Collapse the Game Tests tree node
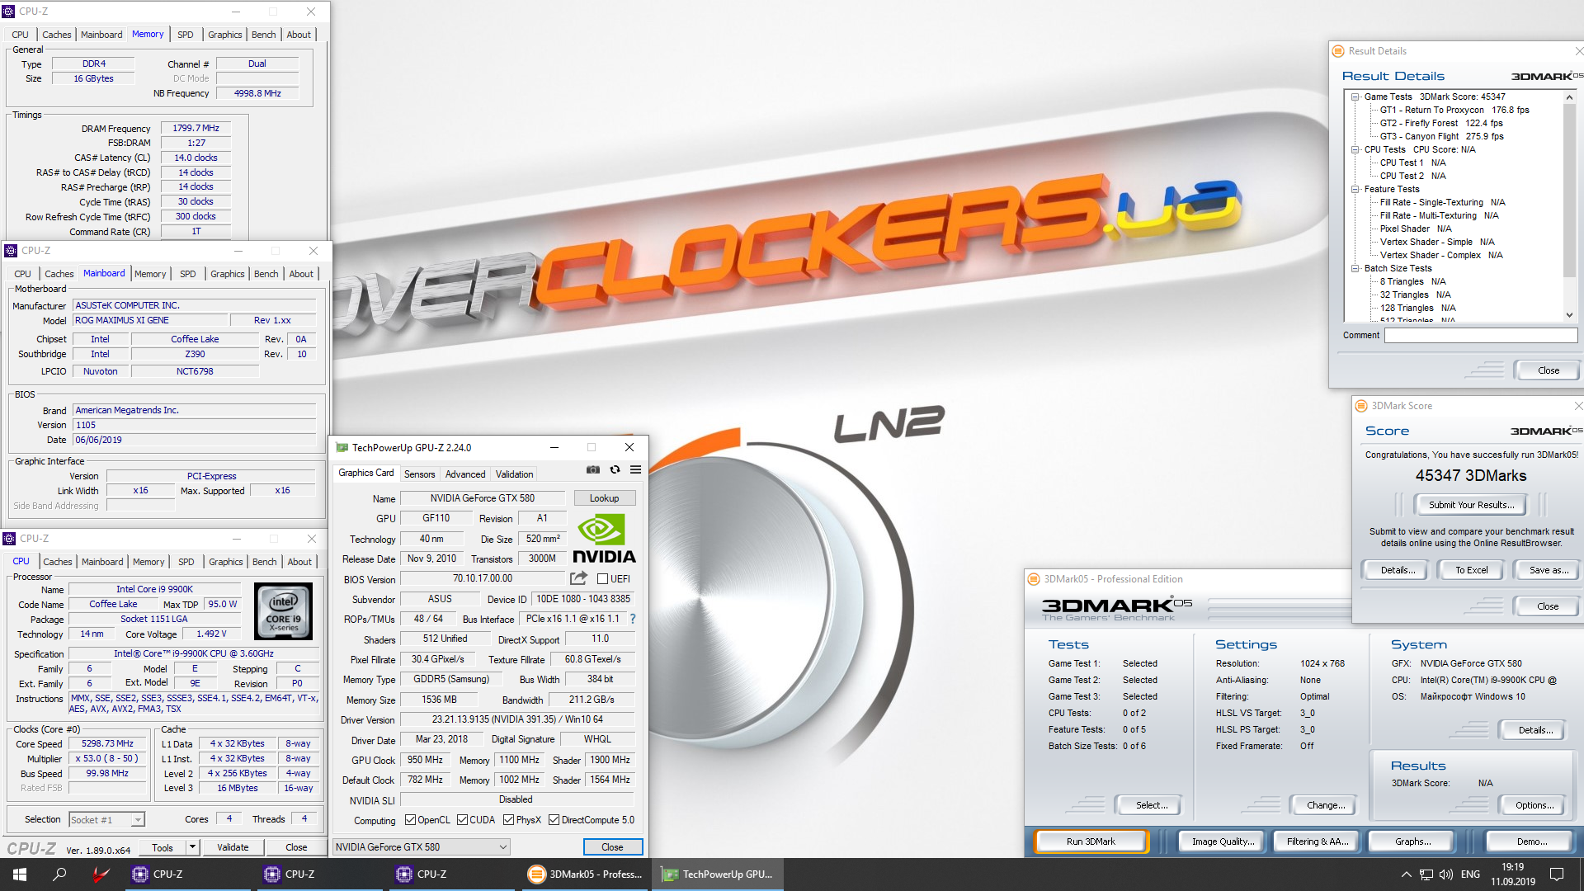This screenshot has height=891, width=1584. pyautogui.click(x=1355, y=97)
